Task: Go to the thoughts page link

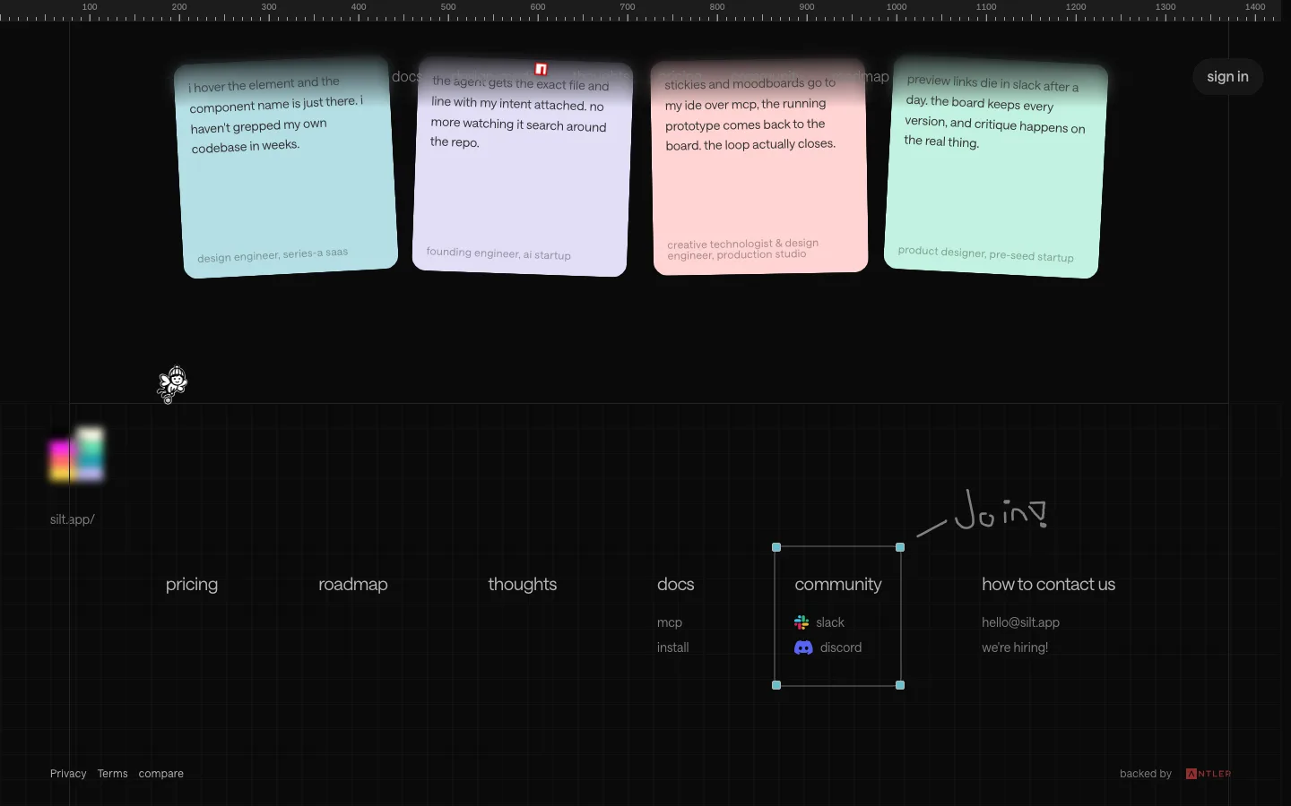Action: point(523,584)
